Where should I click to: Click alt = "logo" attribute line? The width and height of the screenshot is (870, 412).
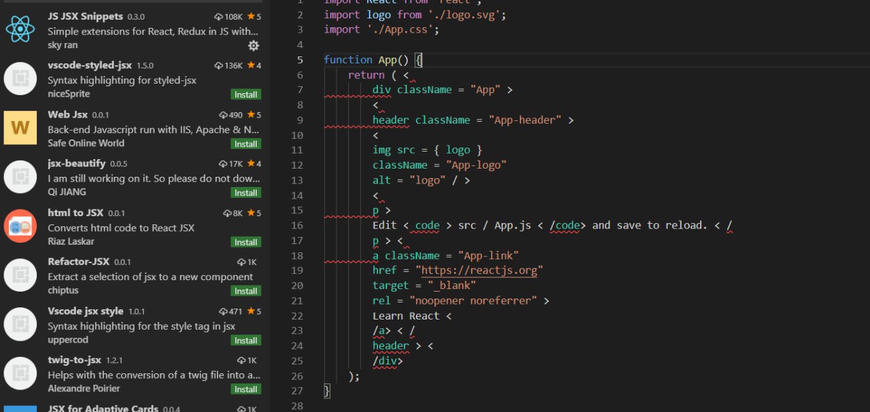pos(421,180)
